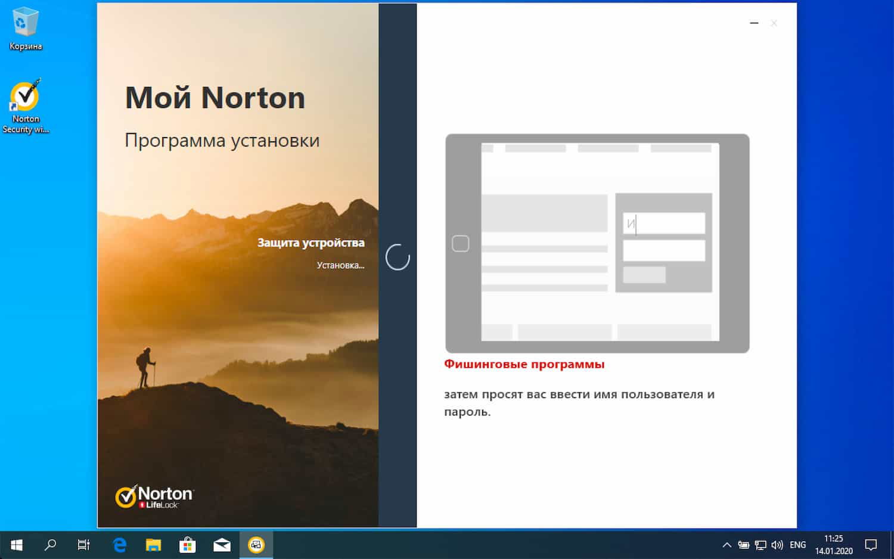Click the taskbar search magnifier

click(51, 545)
